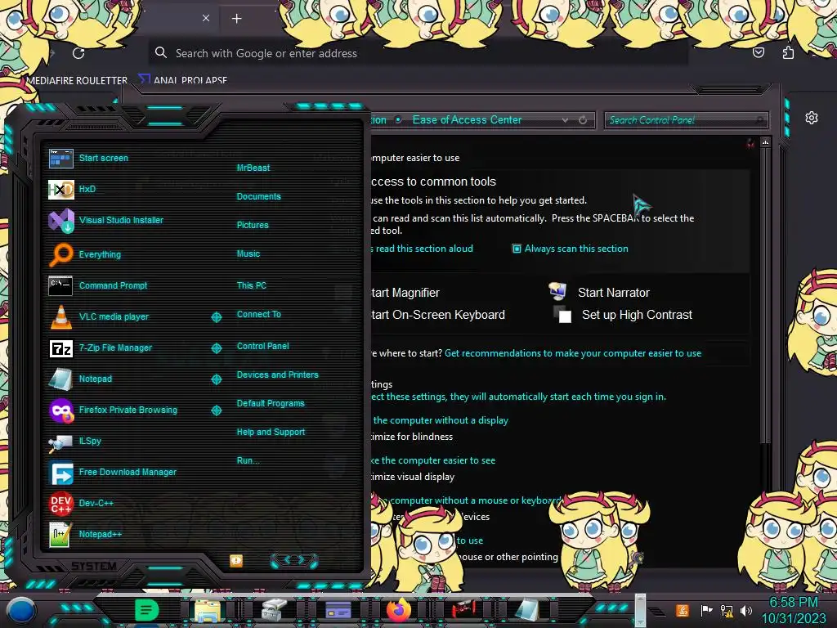Click Java update tray icon
Screen dimensions: 837x628
coord(683,610)
